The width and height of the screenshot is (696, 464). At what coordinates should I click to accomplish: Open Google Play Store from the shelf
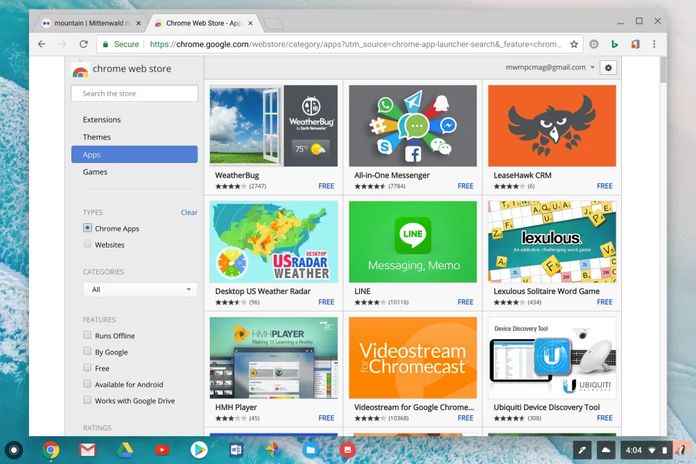pyautogui.click(x=199, y=450)
